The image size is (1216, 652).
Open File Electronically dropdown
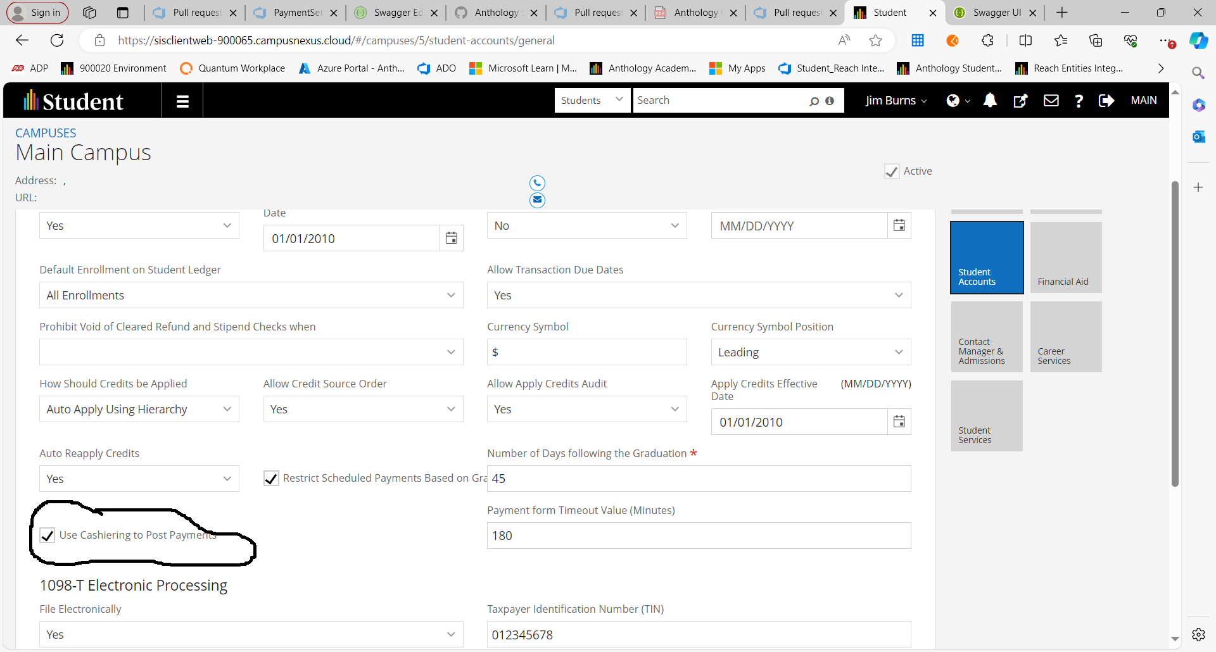pyautogui.click(x=251, y=634)
